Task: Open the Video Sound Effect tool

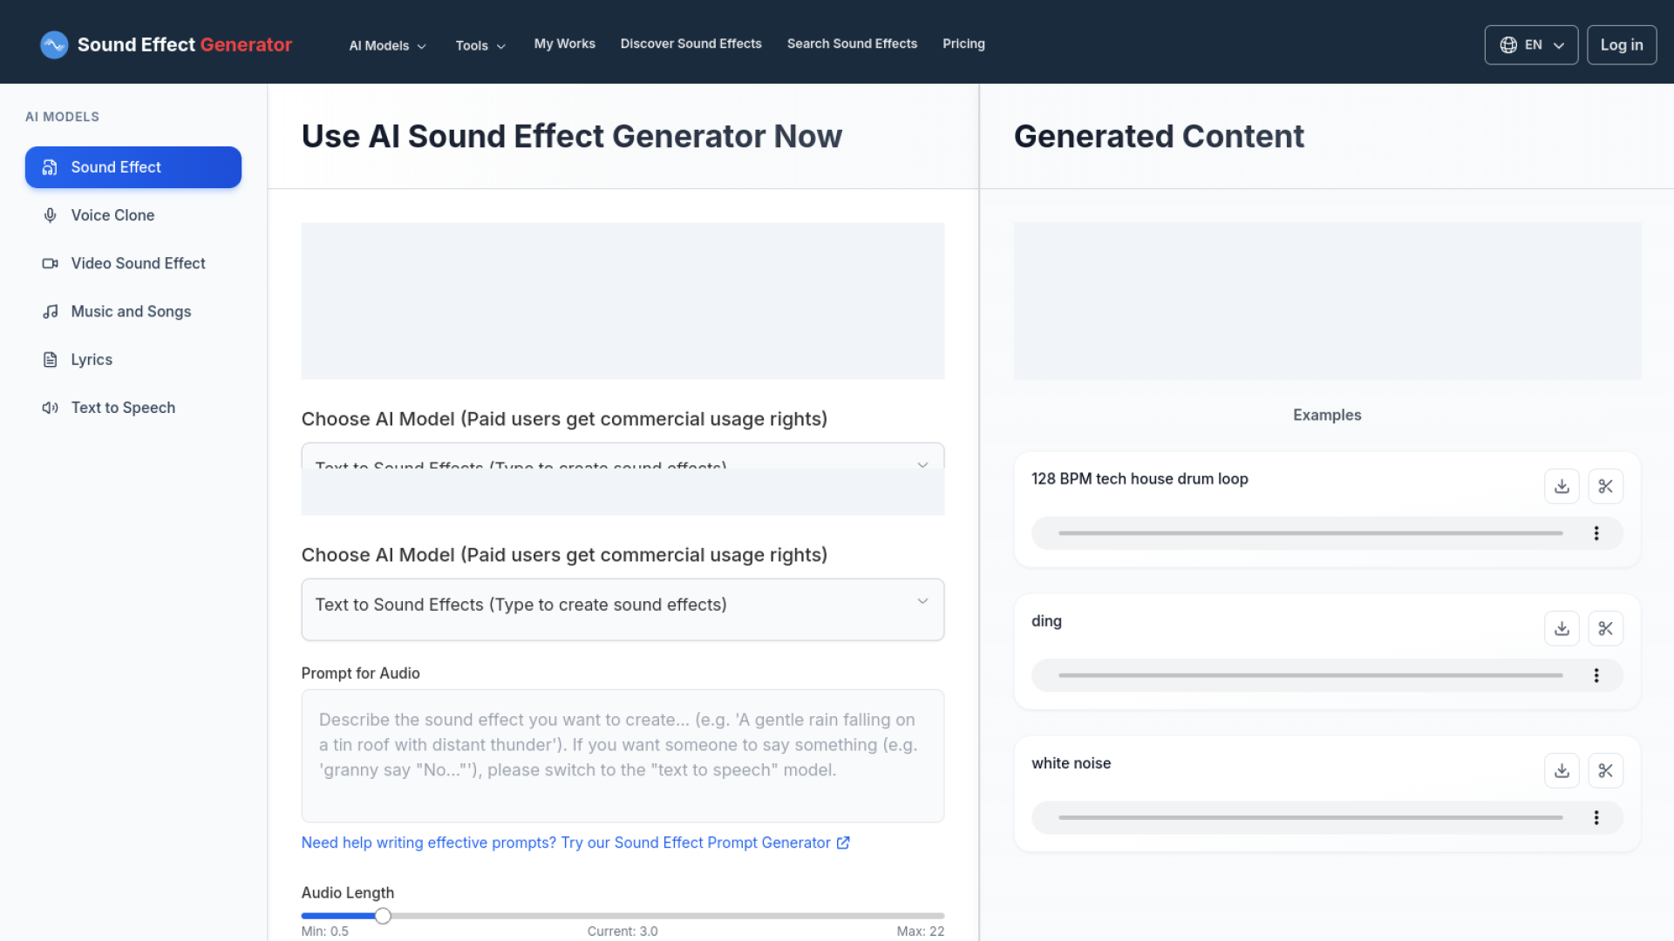Action: (x=138, y=263)
